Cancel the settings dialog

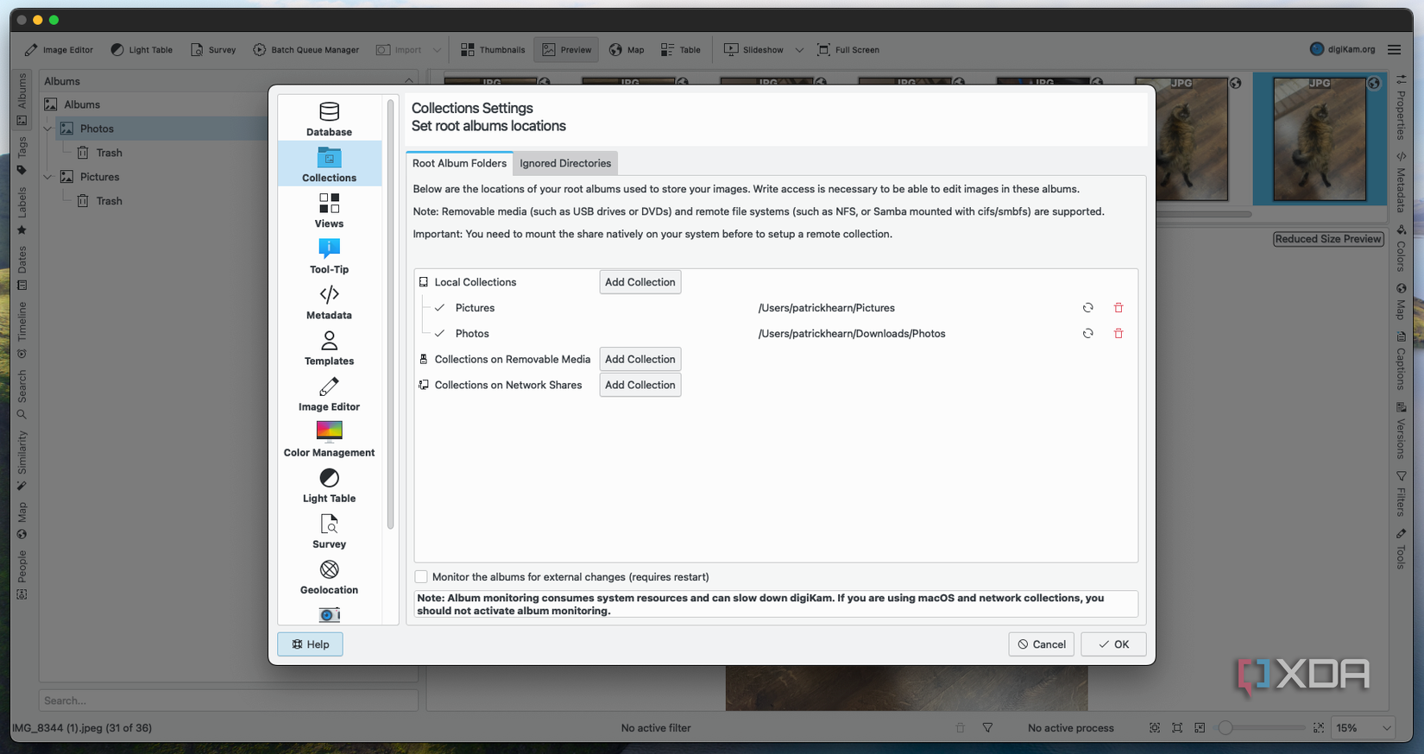[x=1041, y=644]
